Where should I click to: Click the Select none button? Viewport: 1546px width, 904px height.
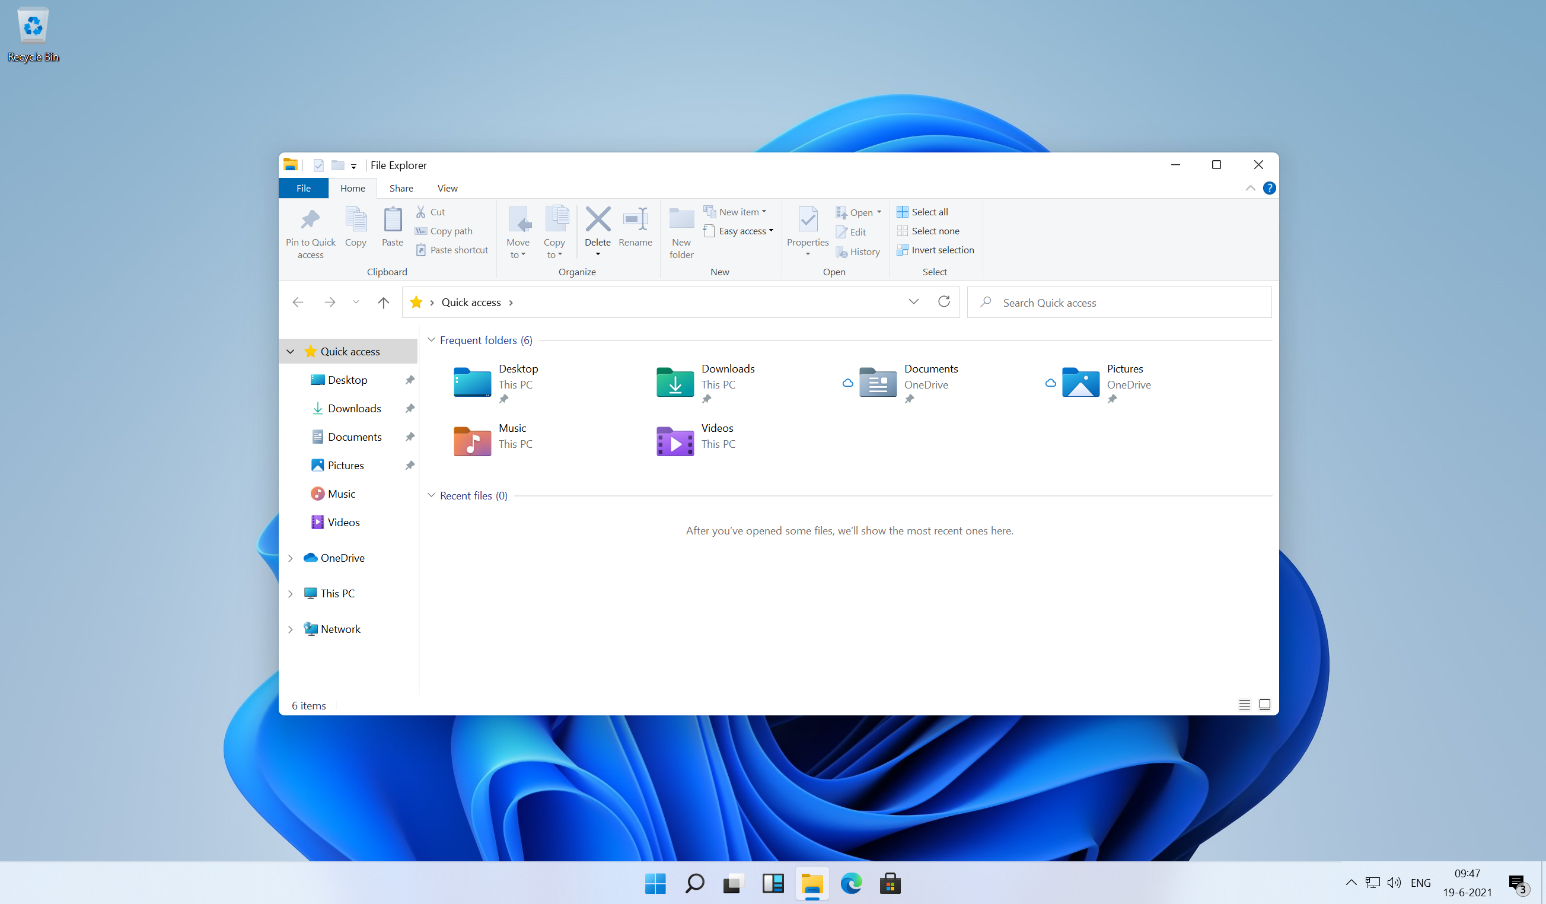[x=932, y=230]
